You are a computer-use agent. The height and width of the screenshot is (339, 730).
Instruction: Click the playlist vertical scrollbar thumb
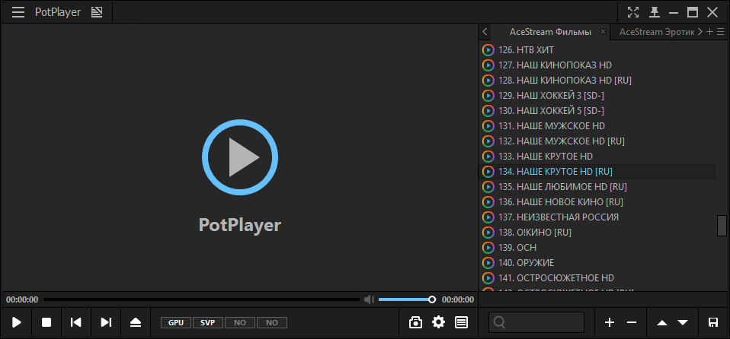[721, 226]
